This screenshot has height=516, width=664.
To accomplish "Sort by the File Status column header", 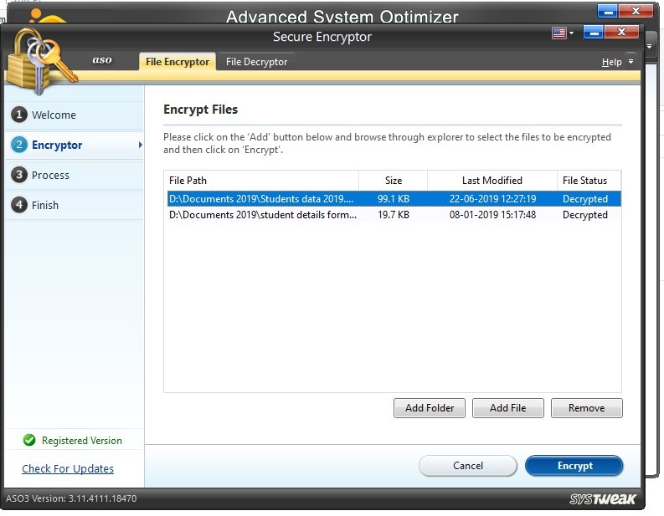I will pyautogui.click(x=589, y=181).
